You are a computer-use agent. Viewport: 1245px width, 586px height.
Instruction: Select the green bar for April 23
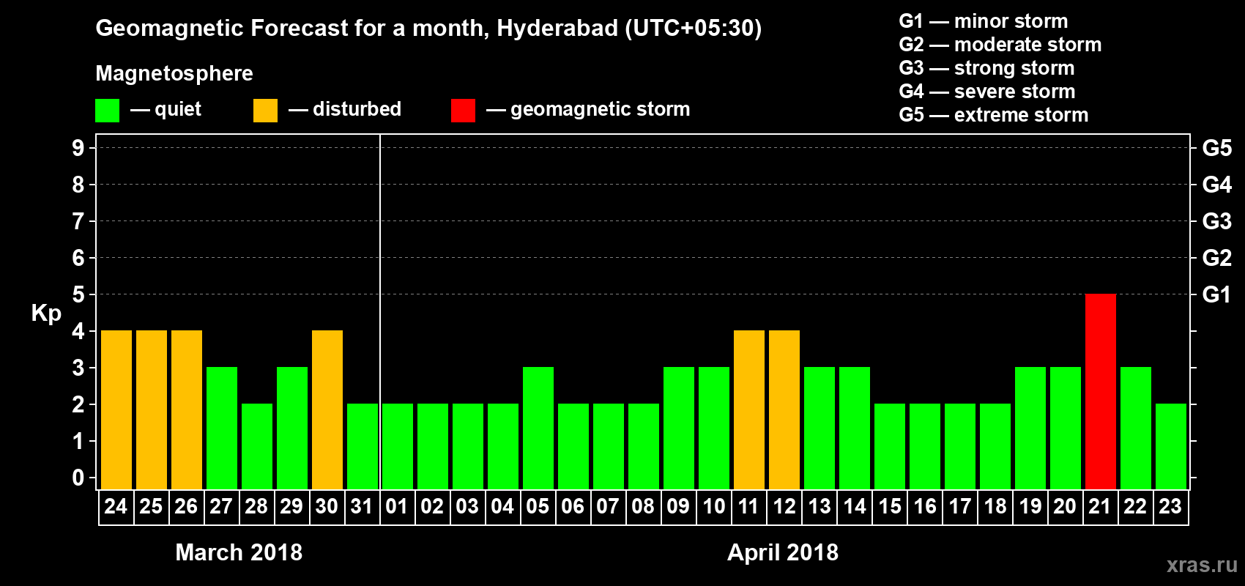pyautogui.click(x=1171, y=447)
